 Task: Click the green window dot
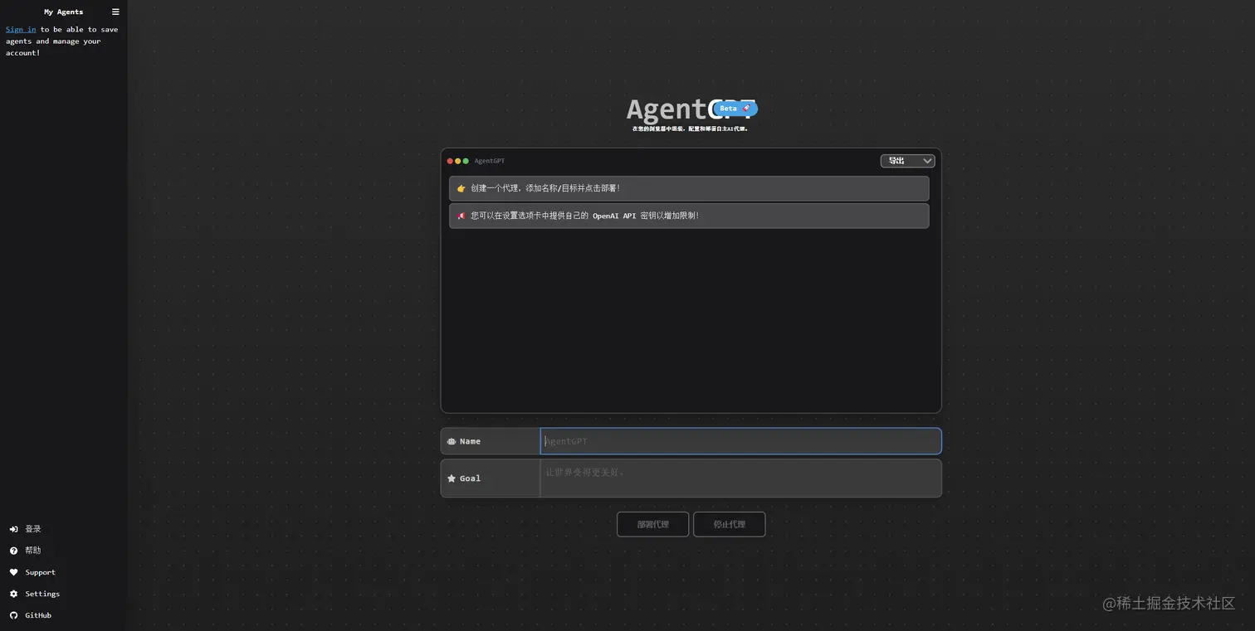coord(466,161)
